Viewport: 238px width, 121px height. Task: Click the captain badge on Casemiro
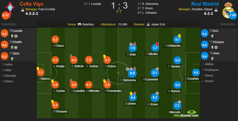157,69
